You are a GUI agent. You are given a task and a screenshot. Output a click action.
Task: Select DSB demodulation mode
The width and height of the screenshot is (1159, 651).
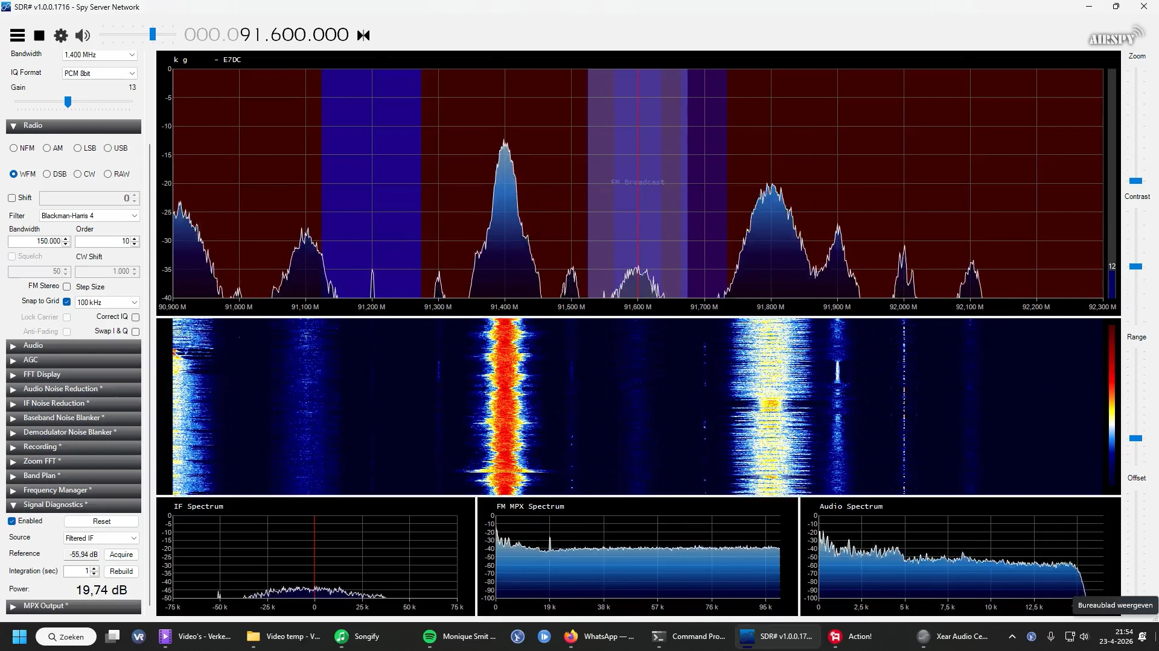(x=46, y=174)
